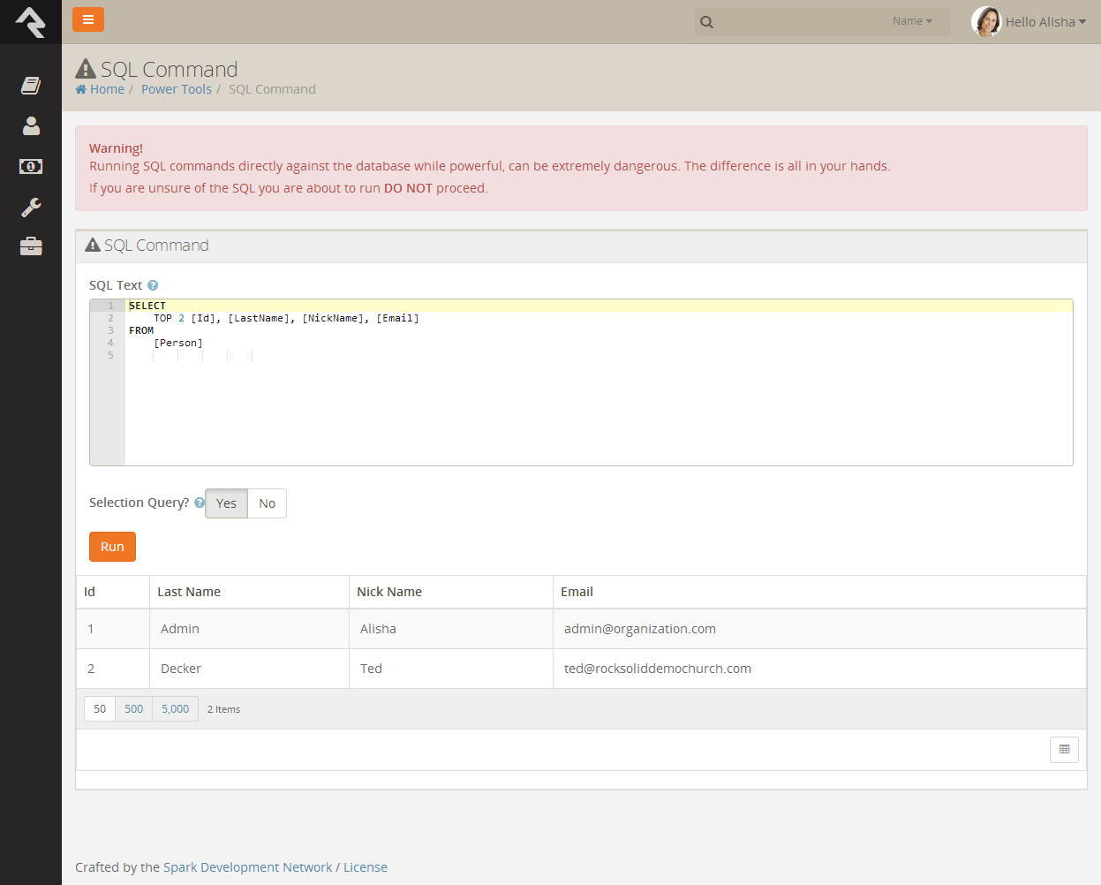Click the Home breadcrumb icon
The height and width of the screenshot is (885, 1101).
[81, 89]
